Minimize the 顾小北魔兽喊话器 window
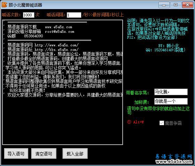Image resolution: width=195 pixels, height=166 pixels. click(x=164, y=5)
